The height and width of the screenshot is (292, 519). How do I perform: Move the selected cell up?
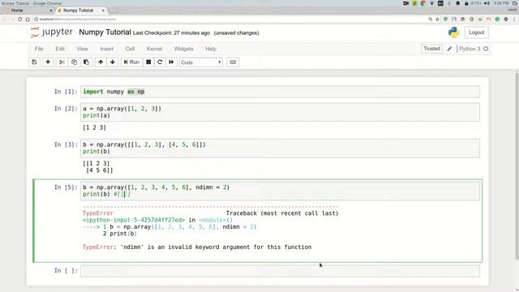(101, 62)
